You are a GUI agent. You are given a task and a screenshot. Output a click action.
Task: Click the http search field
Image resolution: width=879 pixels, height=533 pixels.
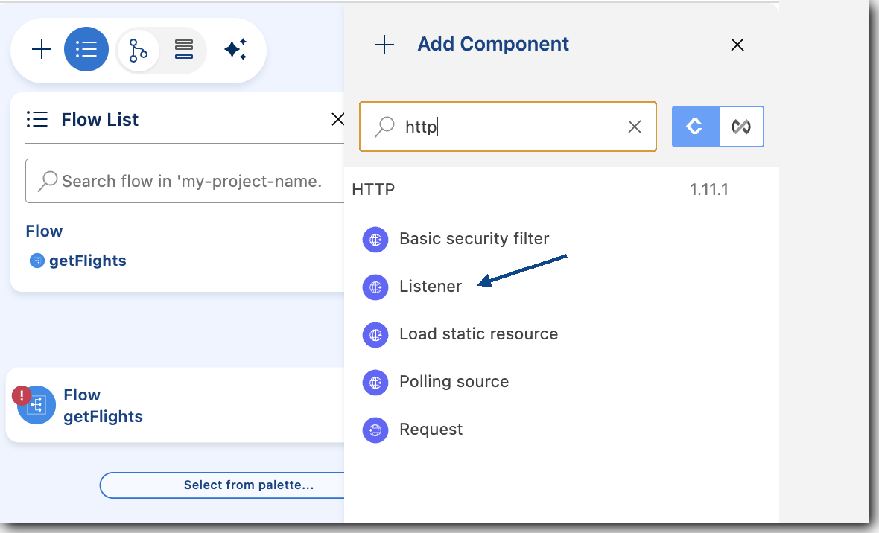[x=508, y=127]
